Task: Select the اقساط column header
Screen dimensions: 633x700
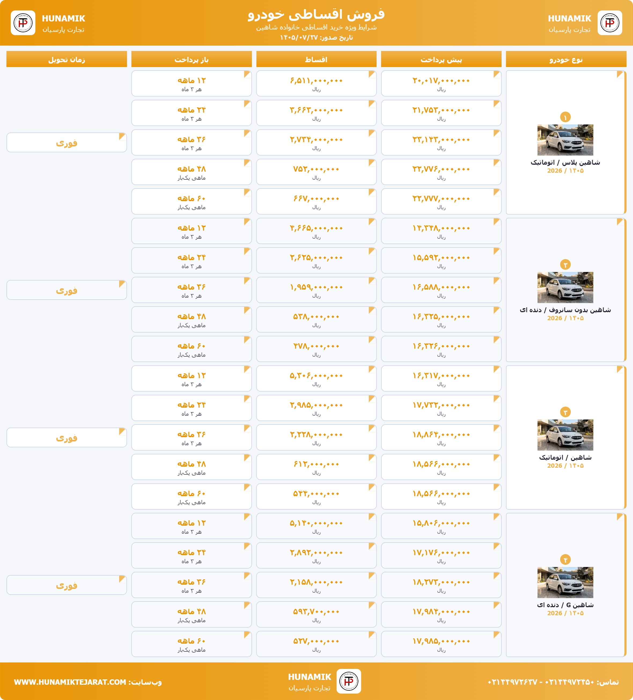Action: tap(316, 59)
